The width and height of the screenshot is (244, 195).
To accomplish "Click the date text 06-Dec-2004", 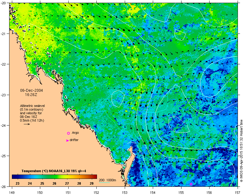I will coord(32,90).
